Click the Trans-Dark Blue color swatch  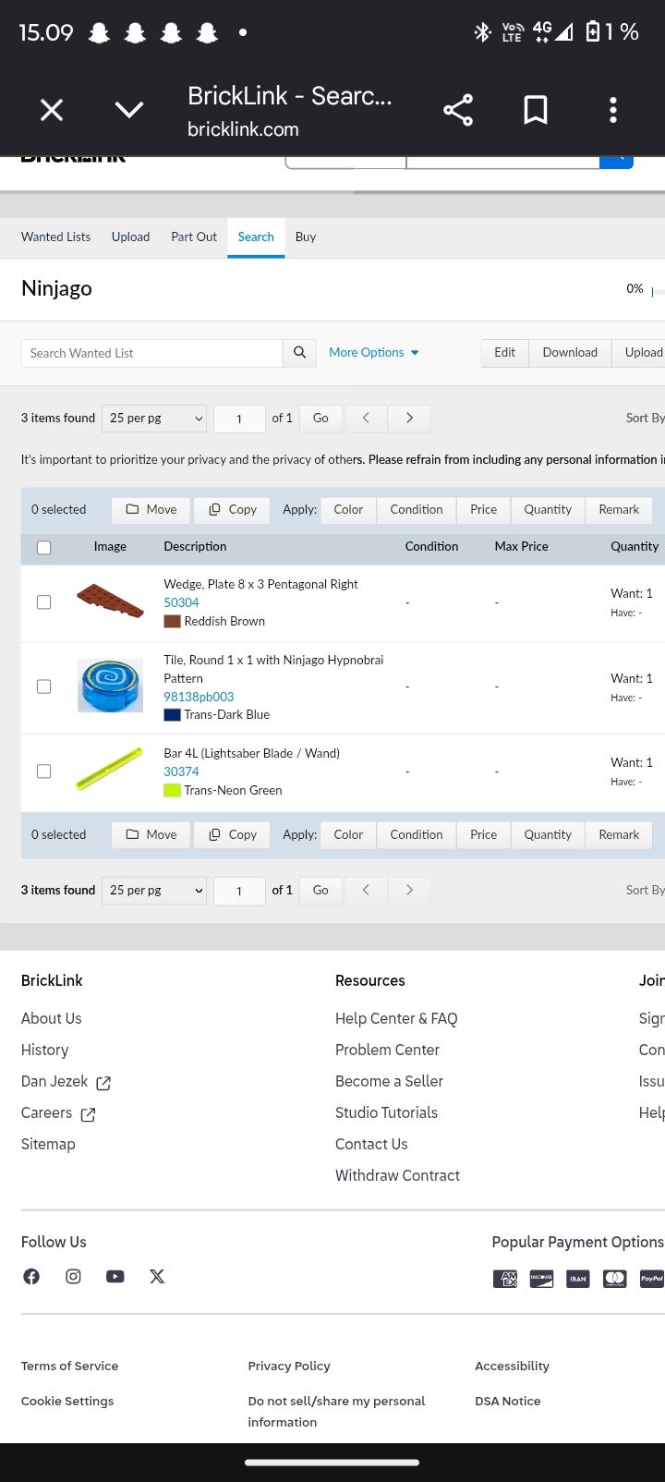(172, 715)
